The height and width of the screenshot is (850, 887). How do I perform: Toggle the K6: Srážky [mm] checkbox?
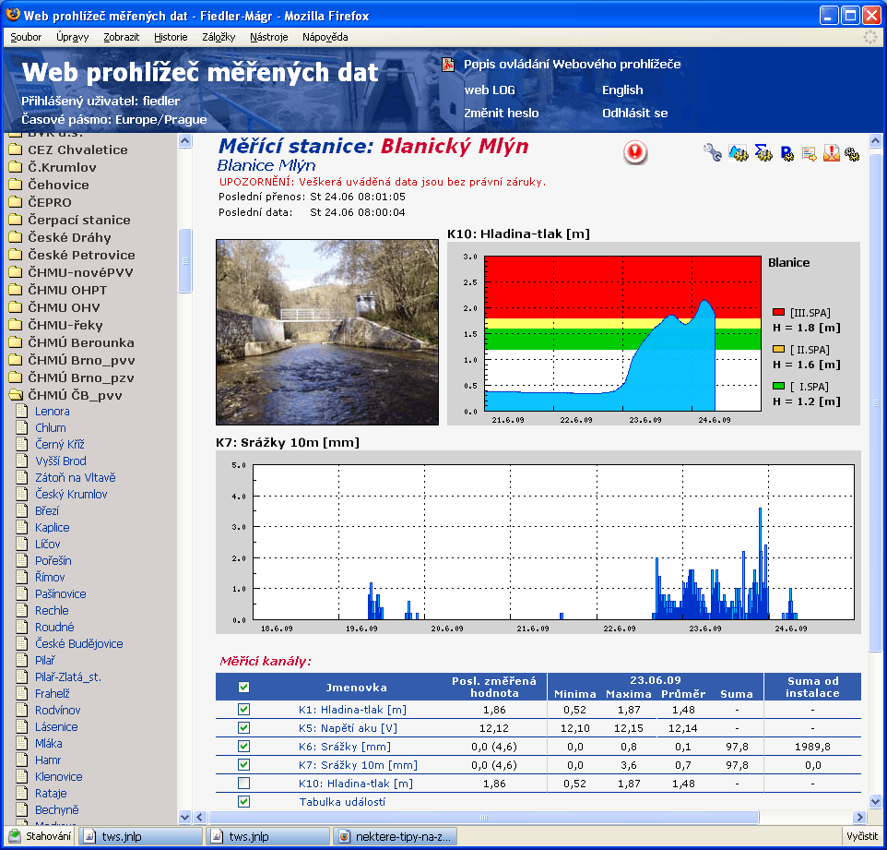(243, 747)
